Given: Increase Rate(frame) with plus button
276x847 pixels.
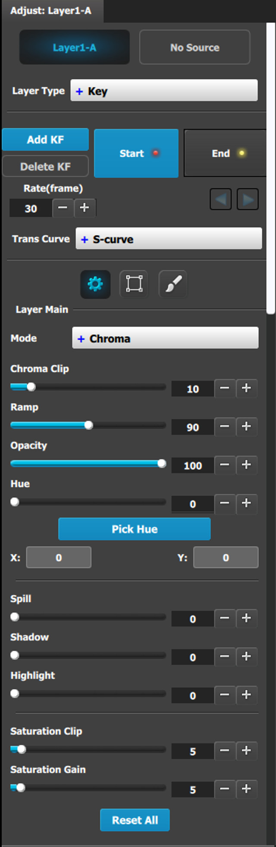Looking at the screenshot, I should pyautogui.click(x=85, y=208).
